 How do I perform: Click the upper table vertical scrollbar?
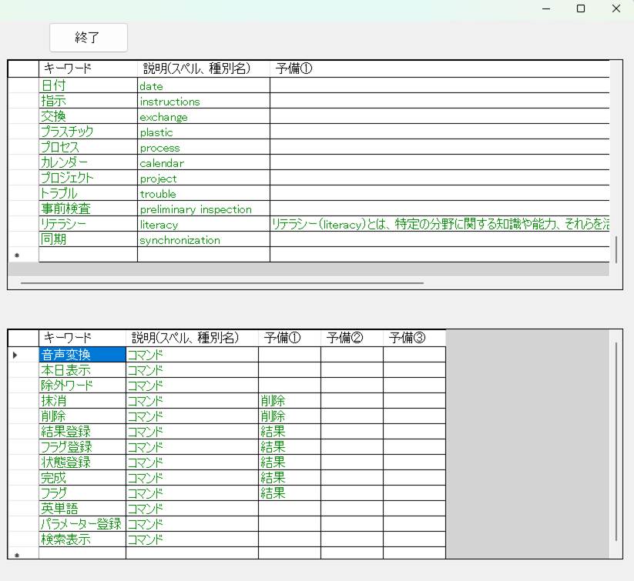[616, 250]
